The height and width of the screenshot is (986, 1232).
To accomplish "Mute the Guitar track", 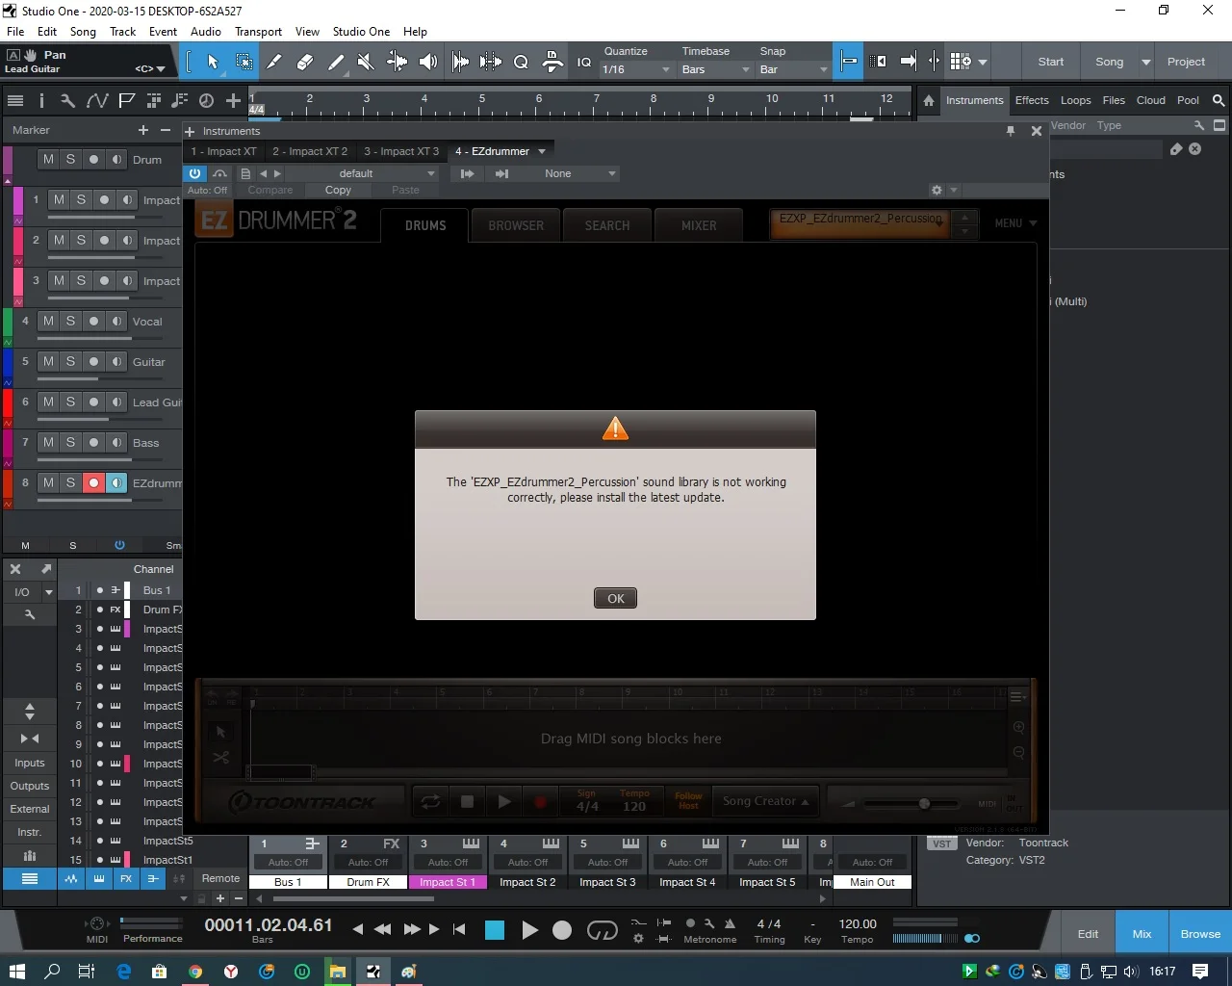I will point(48,361).
